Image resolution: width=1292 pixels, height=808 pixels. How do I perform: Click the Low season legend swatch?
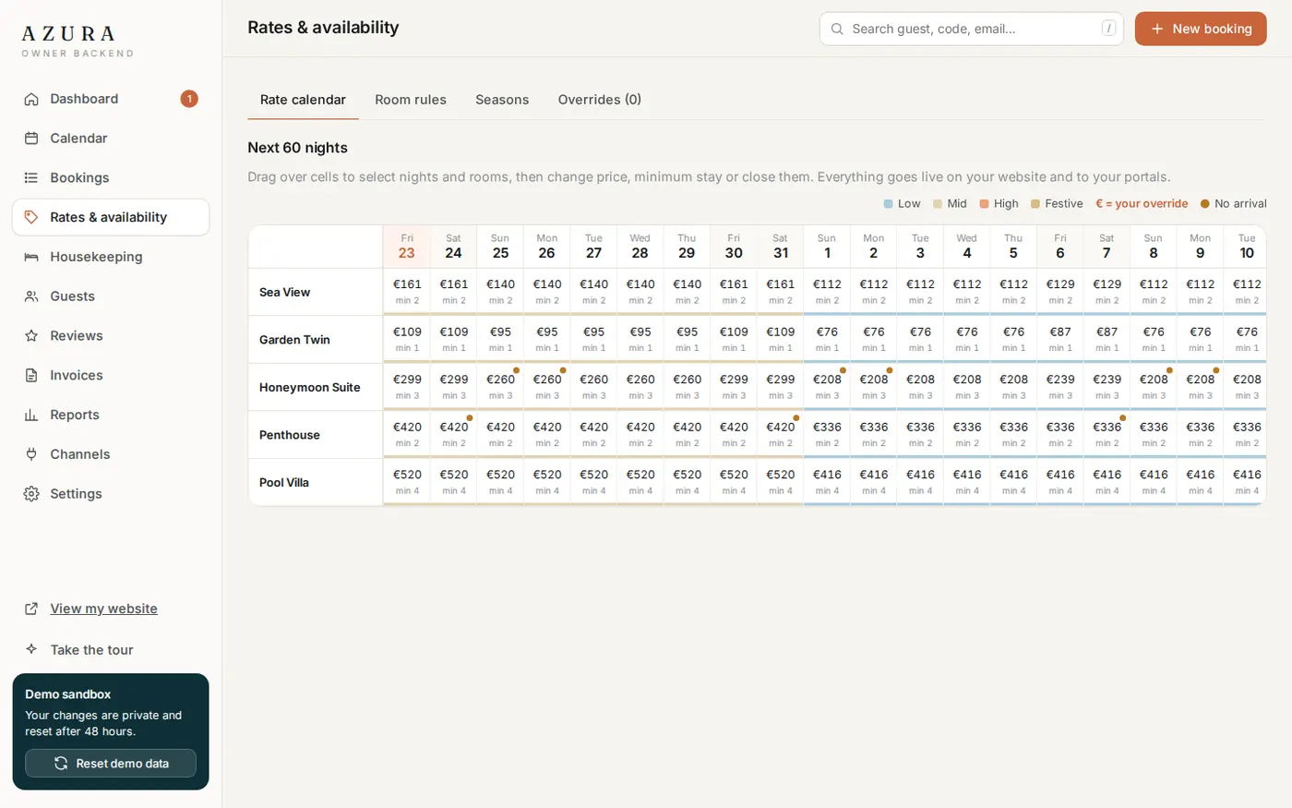(x=888, y=204)
